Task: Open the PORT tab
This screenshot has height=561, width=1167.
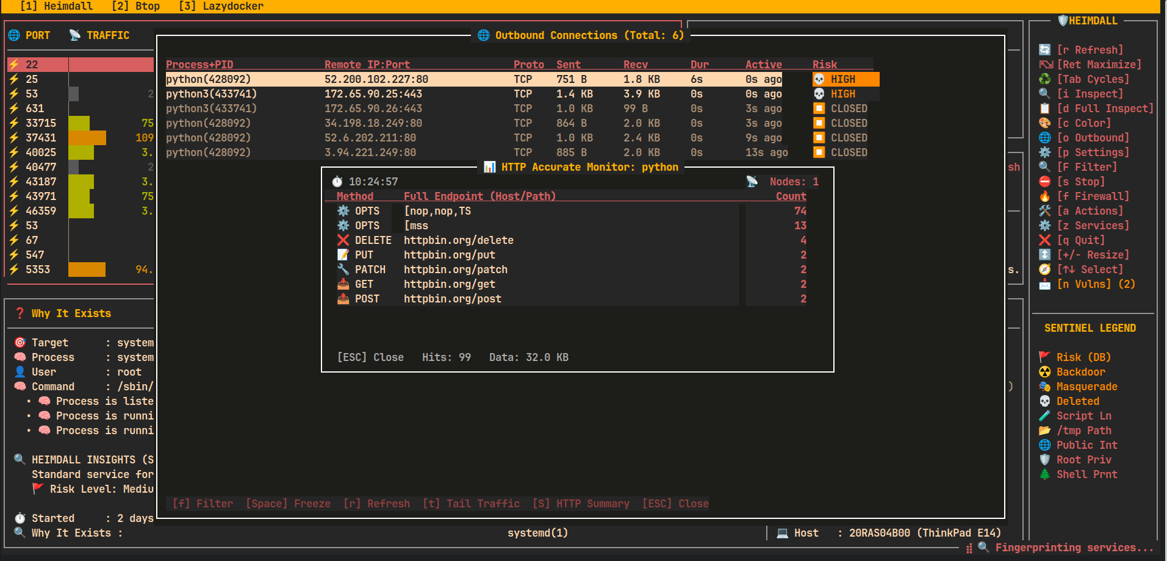Action: coord(29,35)
